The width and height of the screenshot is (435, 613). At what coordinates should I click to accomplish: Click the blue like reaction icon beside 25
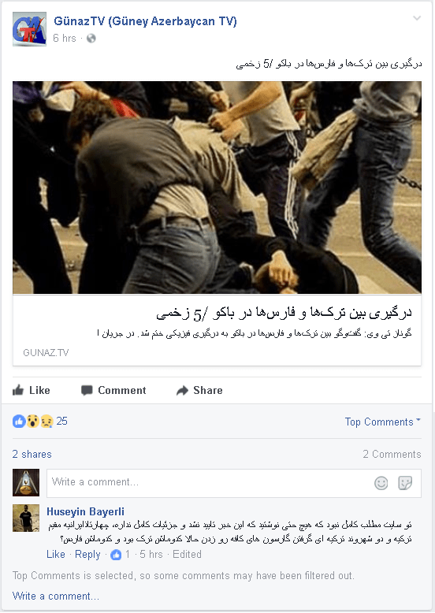pyautogui.click(x=19, y=422)
